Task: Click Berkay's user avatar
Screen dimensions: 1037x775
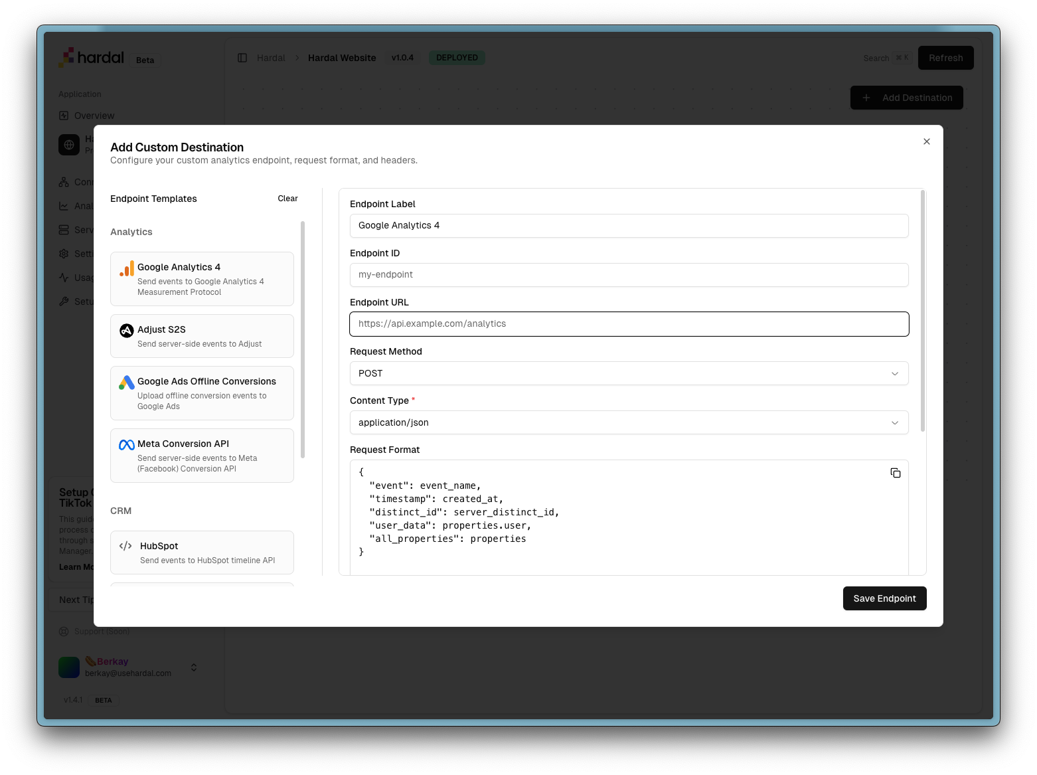Action: pos(69,667)
